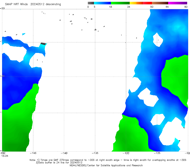Click the blue 5-18 segment of color bar
Image resolution: width=190 pixels, height=167 pixels.
[x=102, y=3]
